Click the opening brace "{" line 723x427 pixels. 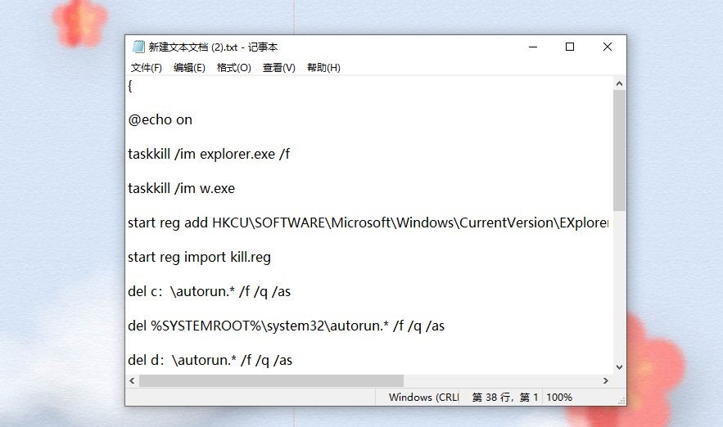click(x=130, y=86)
